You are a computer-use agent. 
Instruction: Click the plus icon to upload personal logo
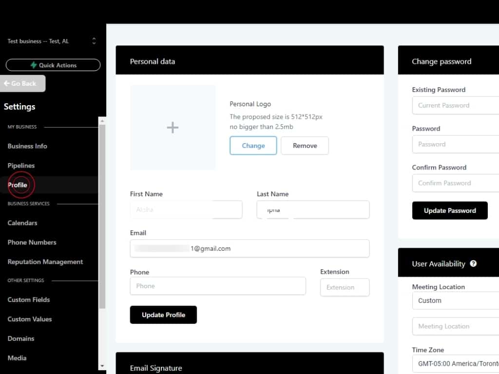point(173,128)
